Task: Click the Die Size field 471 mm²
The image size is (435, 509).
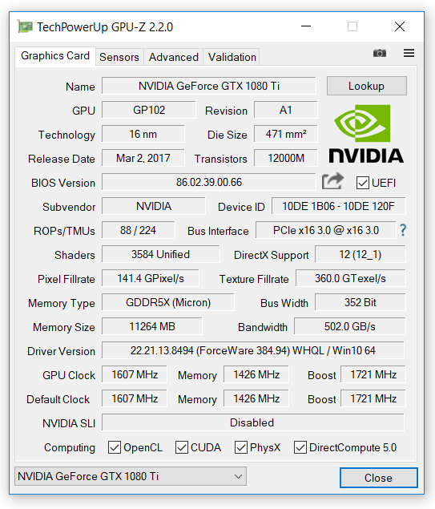Action: coord(285,134)
